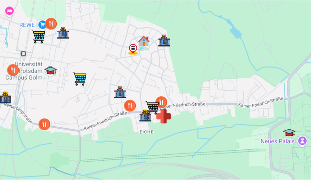Image resolution: width=311 pixels, height=180 pixels.
Task: Click the house icon marker
Action: tap(144, 41)
